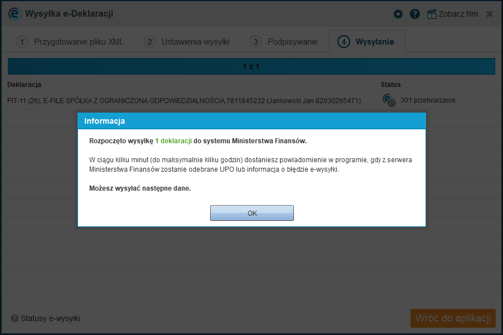Viewport: 503px width, 335px height.
Task: Click the film clapperboard icon
Action: click(432, 14)
